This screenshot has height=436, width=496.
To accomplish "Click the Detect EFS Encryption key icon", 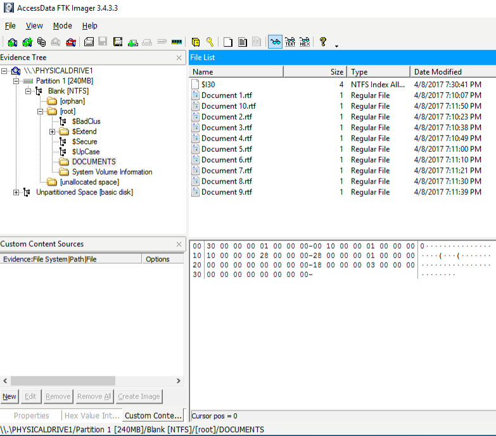I will click(210, 42).
